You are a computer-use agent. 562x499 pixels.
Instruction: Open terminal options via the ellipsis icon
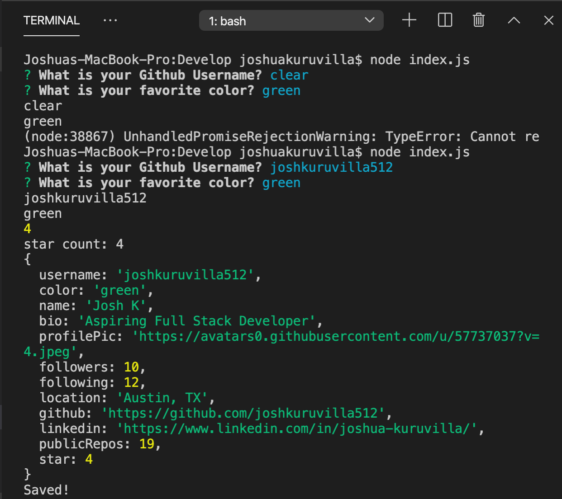tap(110, 20)
